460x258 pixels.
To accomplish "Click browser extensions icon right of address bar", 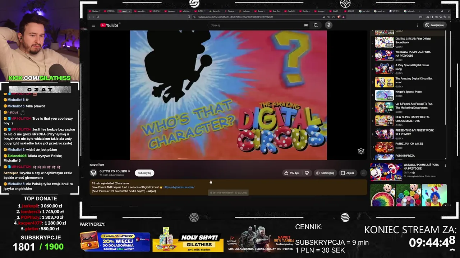I will coord(421,17).
